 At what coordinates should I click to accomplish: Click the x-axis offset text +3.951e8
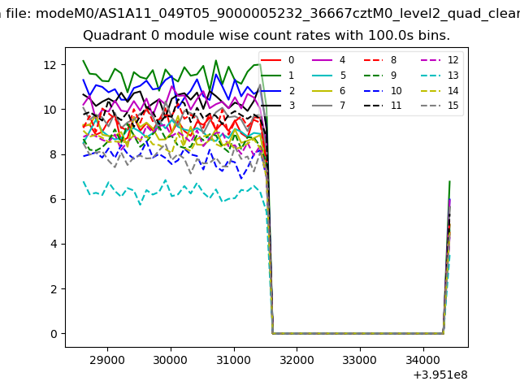coord(440,375)
